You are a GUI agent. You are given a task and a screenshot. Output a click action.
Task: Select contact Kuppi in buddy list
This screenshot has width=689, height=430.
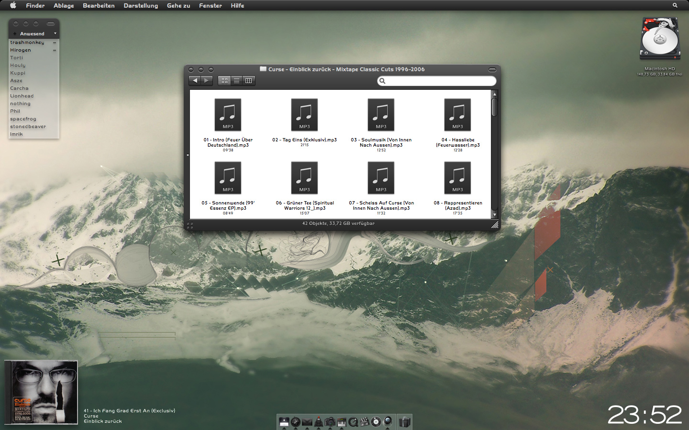pyautogui.click(x=33, y=73)
